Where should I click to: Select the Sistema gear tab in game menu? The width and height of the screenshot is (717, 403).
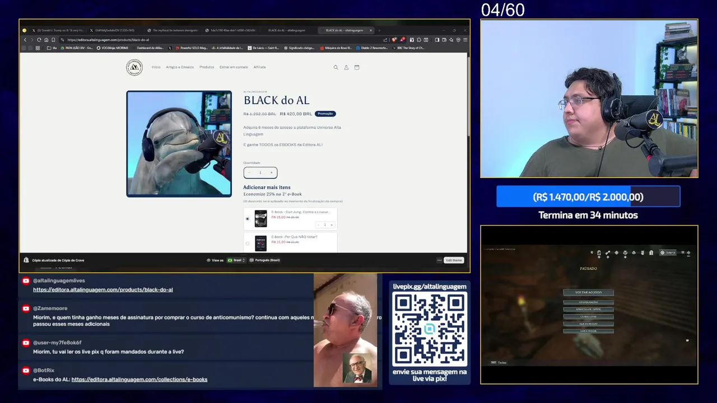[x=668, y=252]
